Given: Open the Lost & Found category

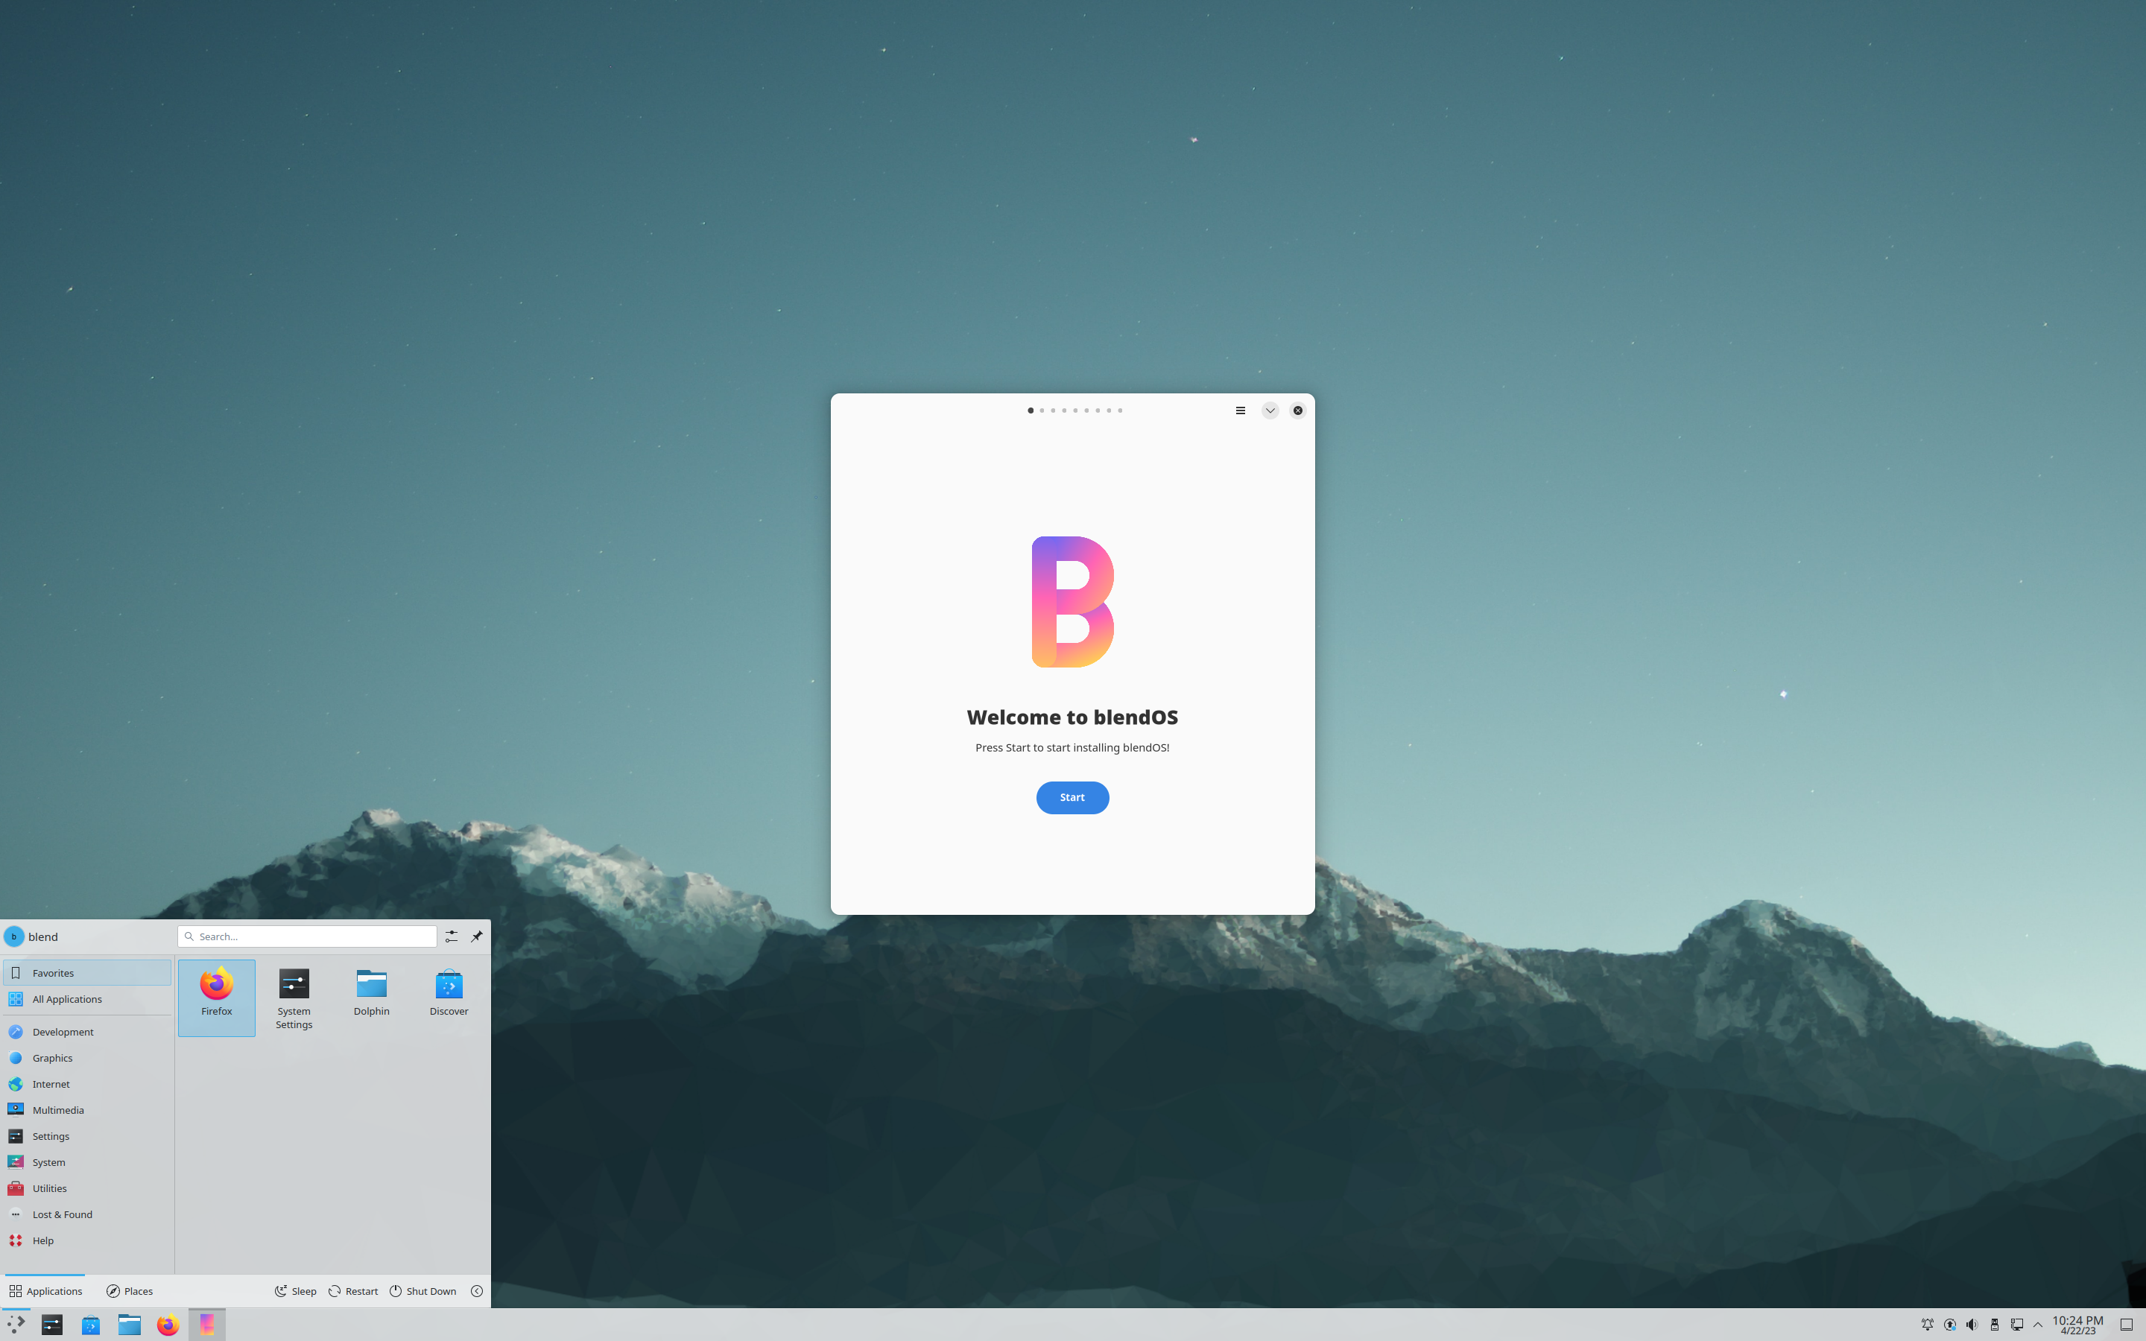Looking at the screenshot, I should tap(87, 1214).
